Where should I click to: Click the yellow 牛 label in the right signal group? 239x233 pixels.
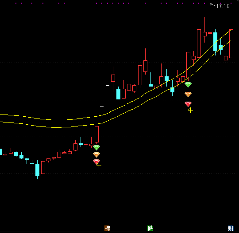(x=190, y=110)
